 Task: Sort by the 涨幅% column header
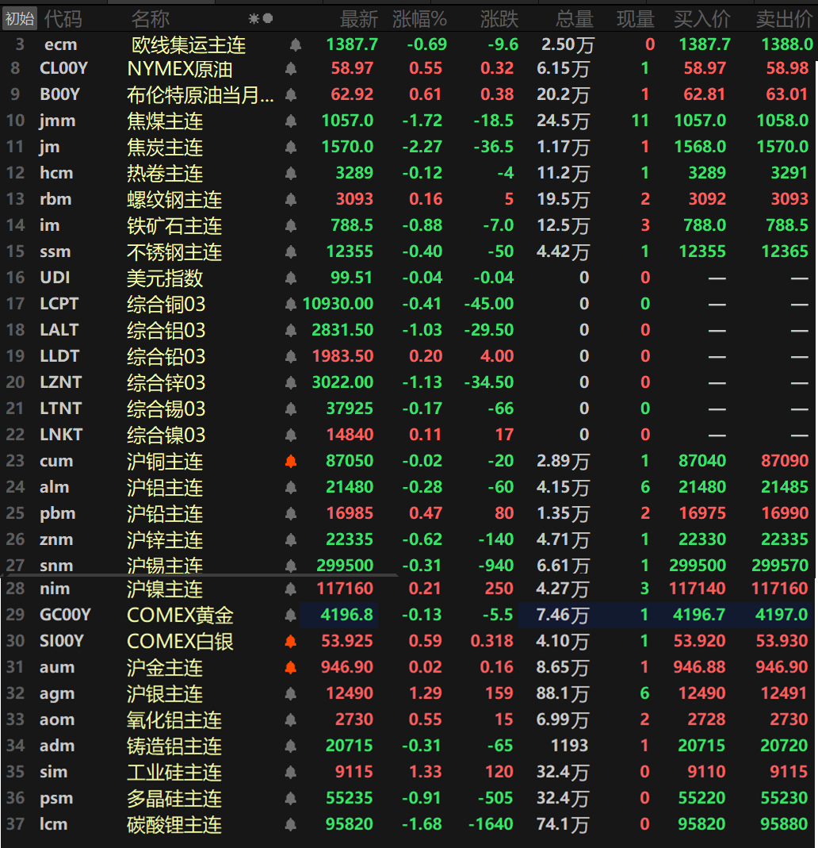pos(419,19)
